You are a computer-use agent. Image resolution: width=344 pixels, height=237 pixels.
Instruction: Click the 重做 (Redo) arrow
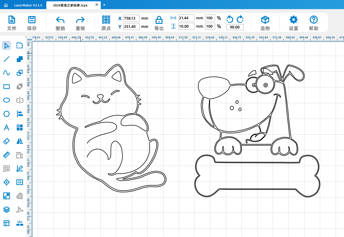click(80, 23)
